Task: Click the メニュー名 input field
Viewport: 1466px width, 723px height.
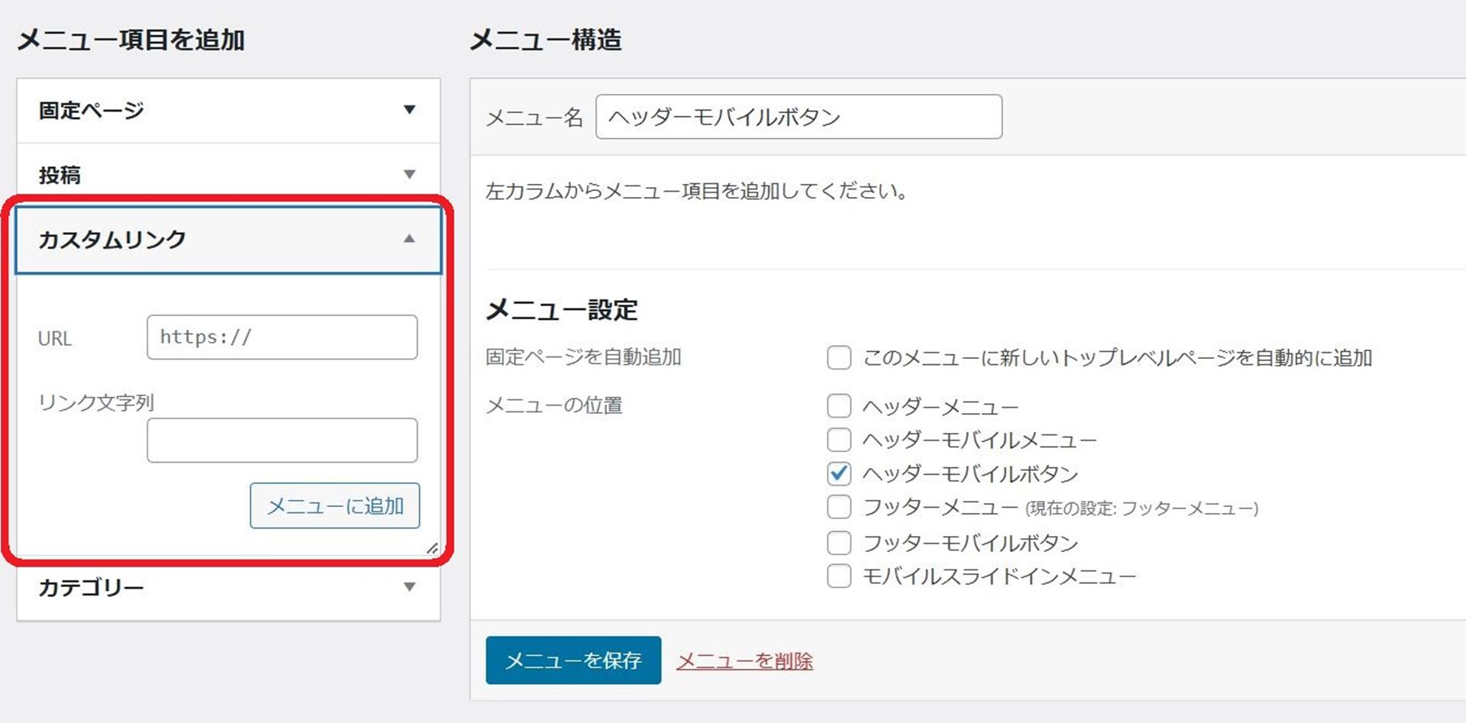Action: pos(798,117)
